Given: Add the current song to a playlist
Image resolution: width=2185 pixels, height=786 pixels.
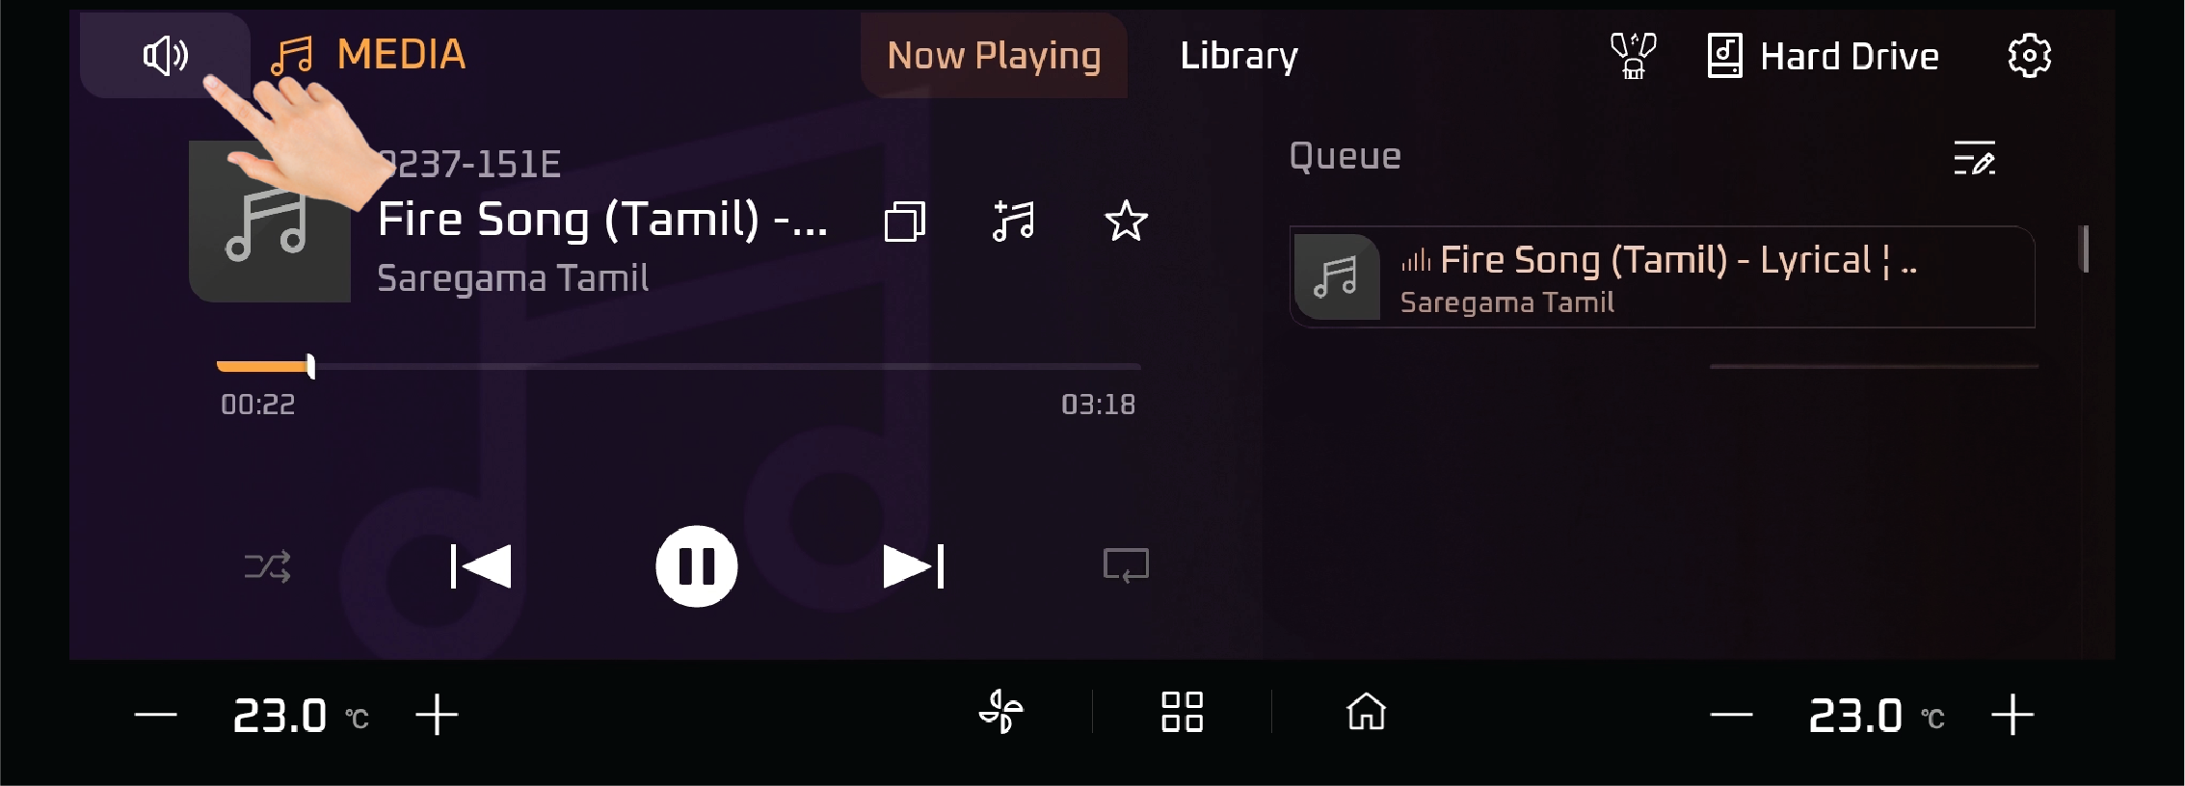Looking at the screenshot, I should tap(1014, 222).
